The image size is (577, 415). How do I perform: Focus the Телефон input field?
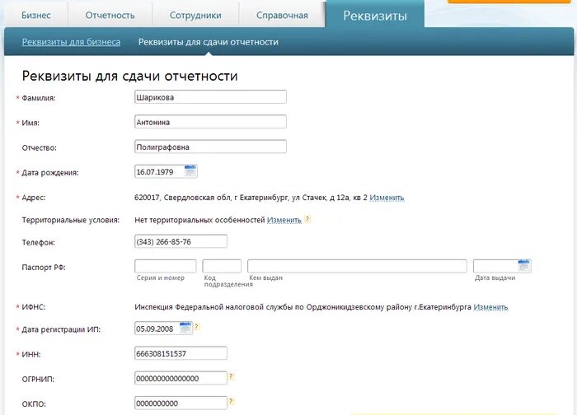(x=181, y=241)
